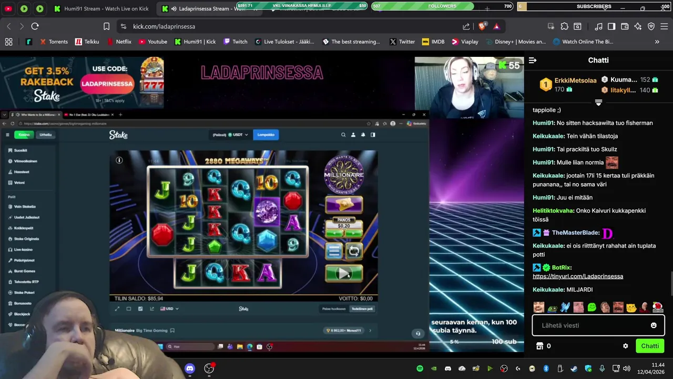Screen dimensions: 673x379
Task: Click the green Chatti send button
Action: (650, 346)
